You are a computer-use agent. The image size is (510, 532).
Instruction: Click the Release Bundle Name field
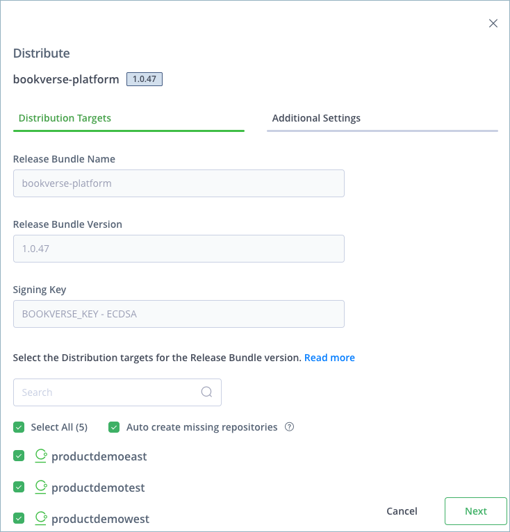click(x=179, y=183)
